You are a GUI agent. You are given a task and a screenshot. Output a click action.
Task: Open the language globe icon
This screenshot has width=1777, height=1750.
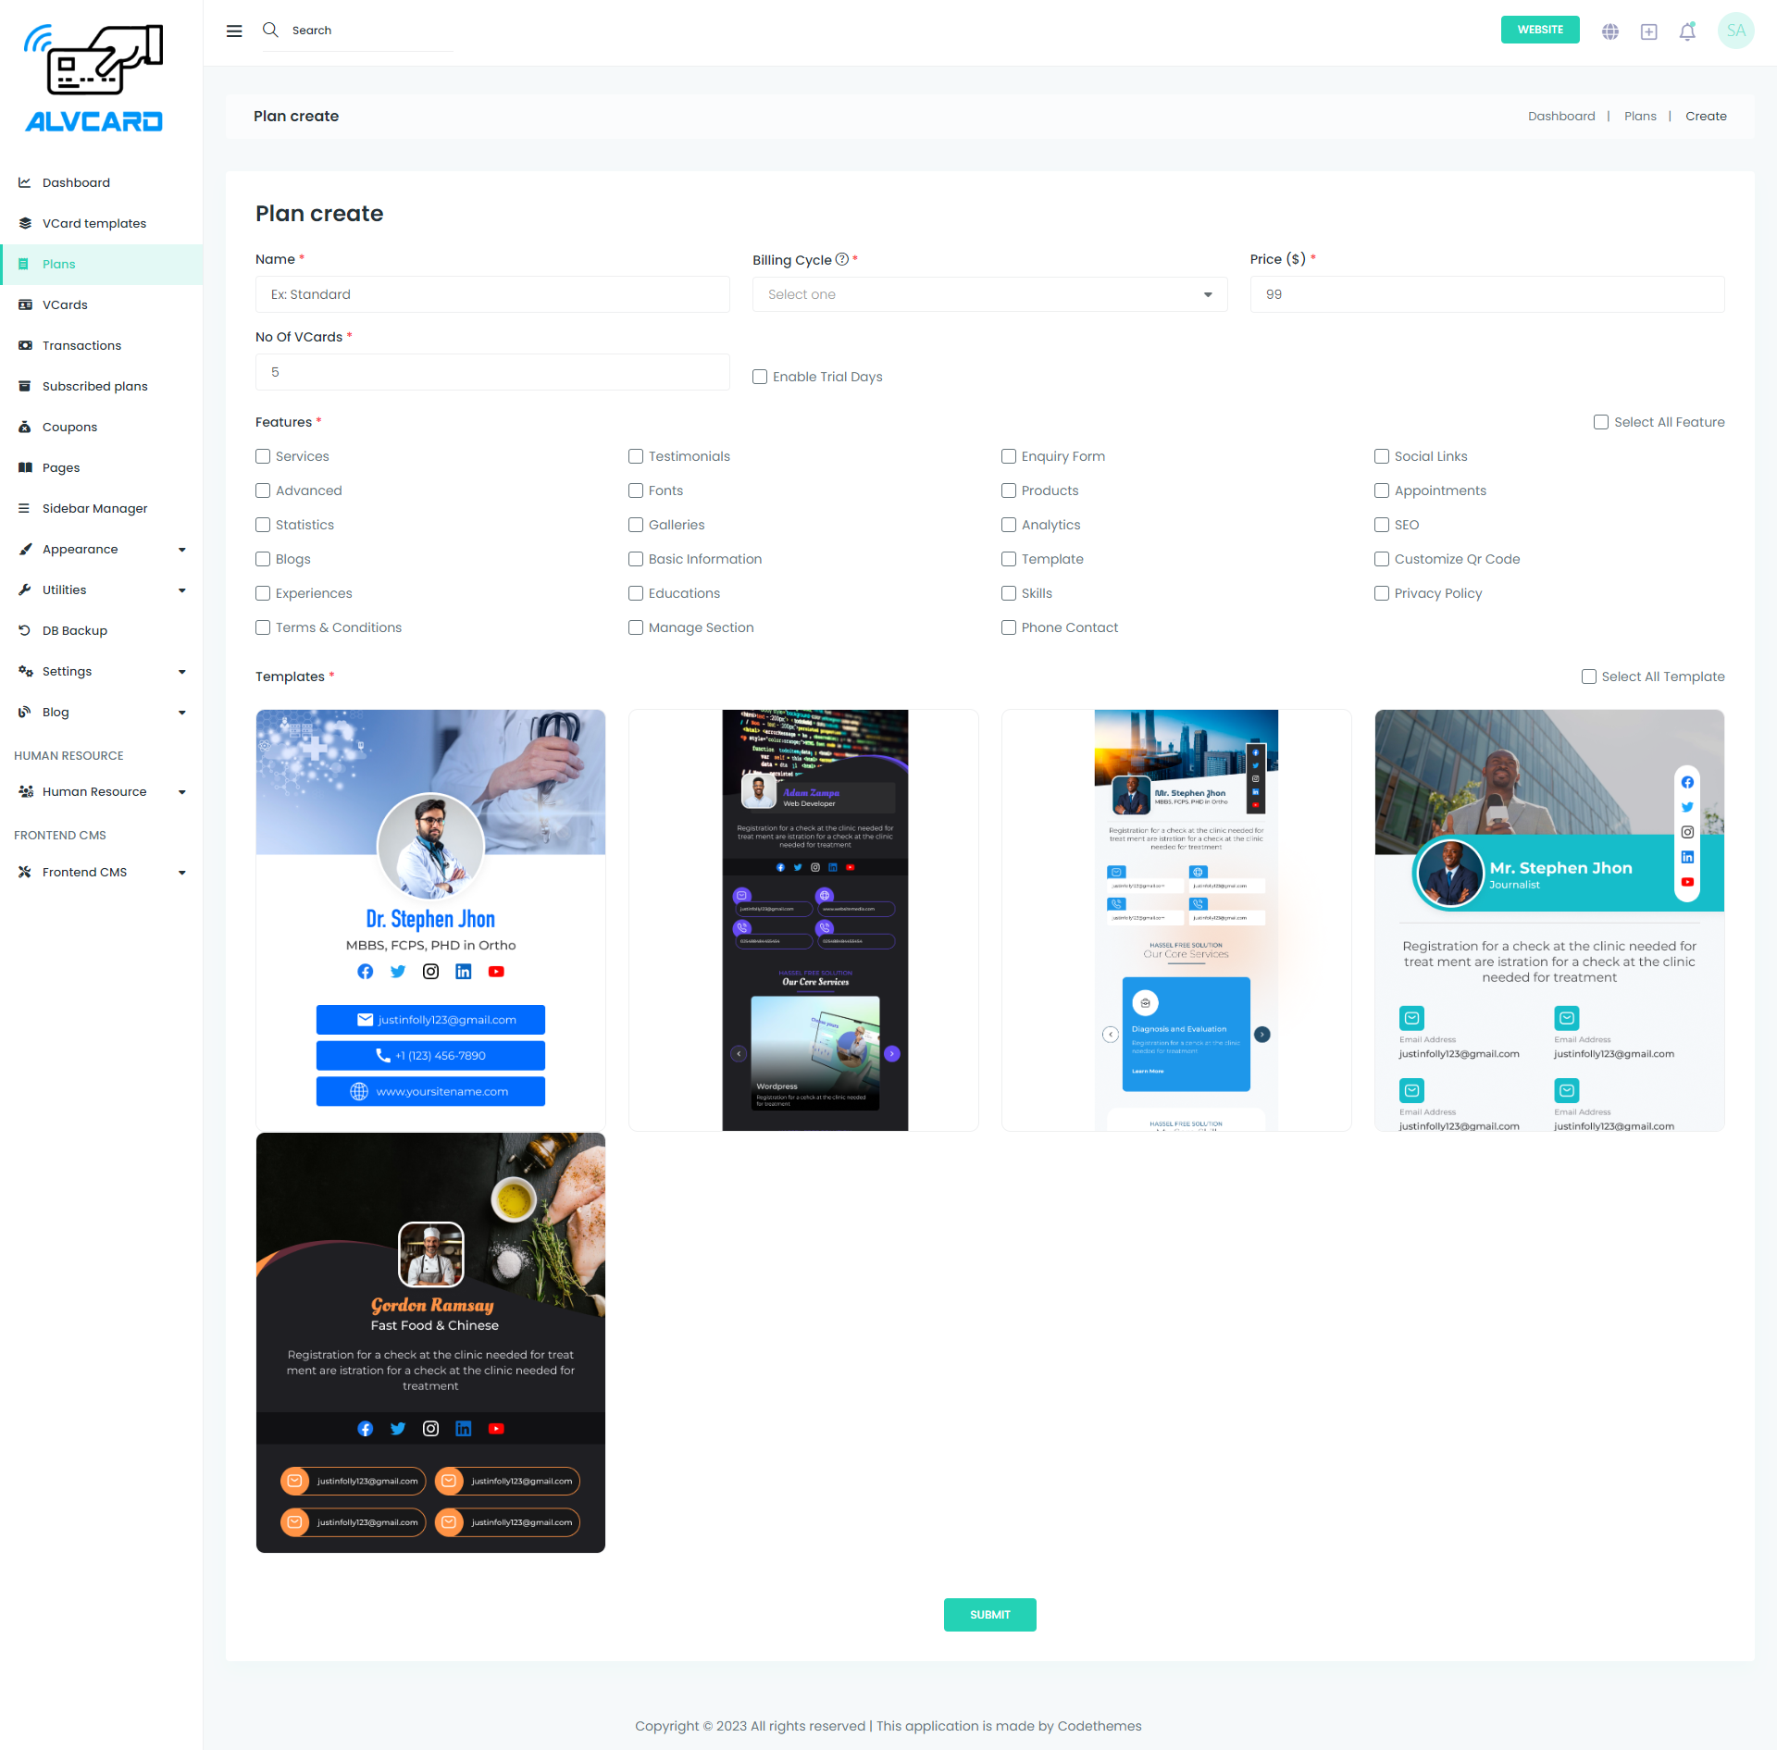(1610, 31)
